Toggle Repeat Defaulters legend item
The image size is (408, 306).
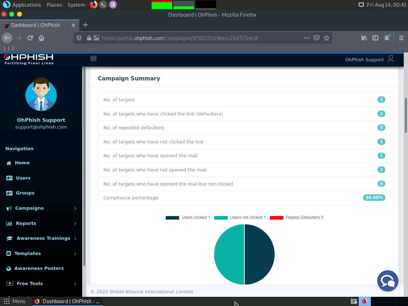tap(297, 217)
